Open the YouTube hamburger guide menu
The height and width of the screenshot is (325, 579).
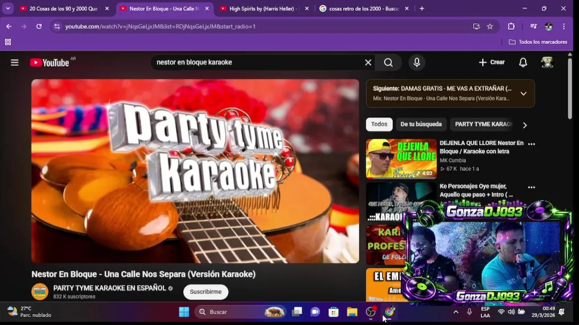14,63
